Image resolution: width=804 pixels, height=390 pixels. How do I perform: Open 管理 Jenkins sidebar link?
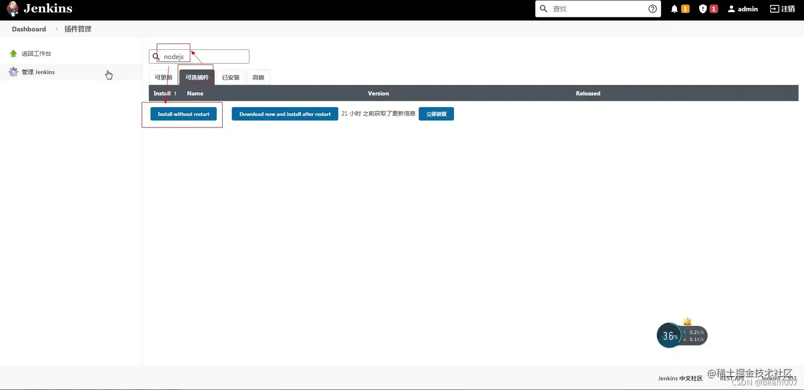(x=38, y=72)
